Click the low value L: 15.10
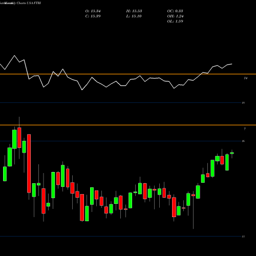The image size is (256, 256). (134, 16)
